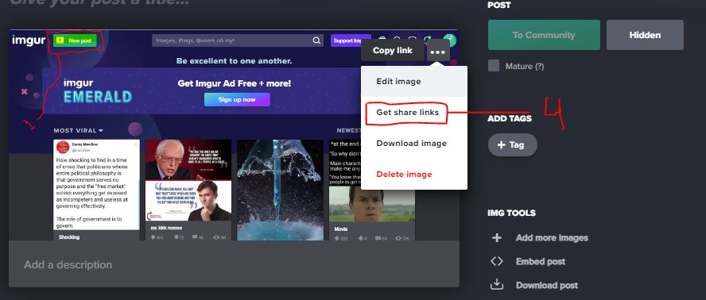Pick Download image from the menu

click(414, 144)
